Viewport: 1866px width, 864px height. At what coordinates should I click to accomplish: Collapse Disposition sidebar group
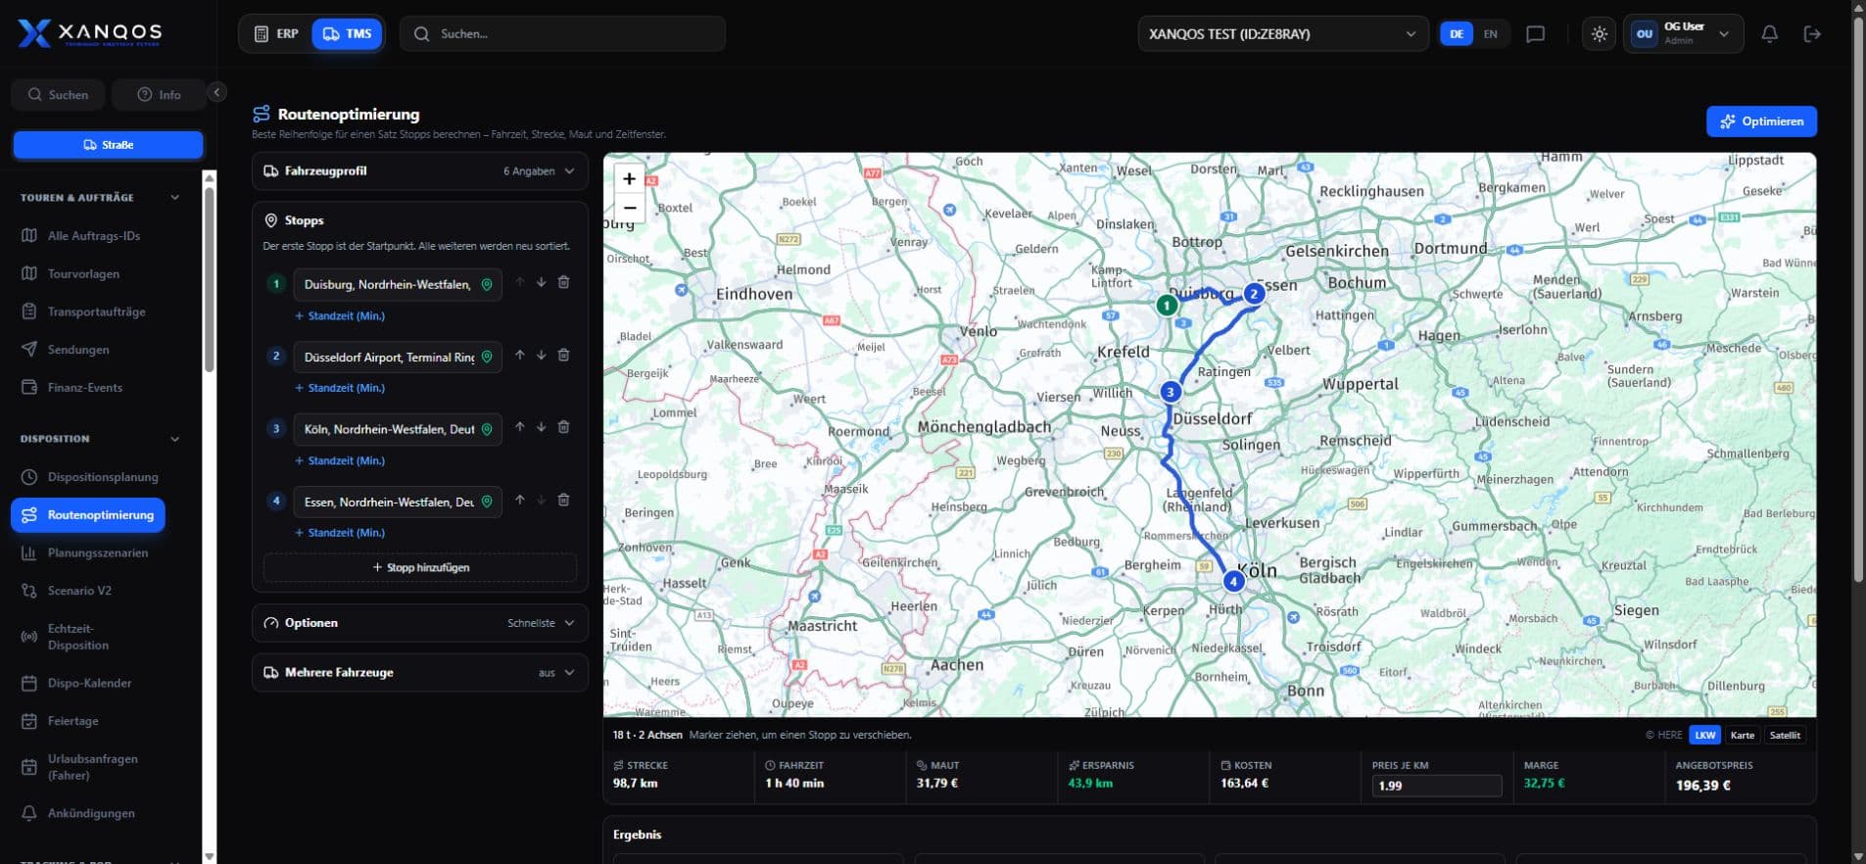click(x=100, y=439)
